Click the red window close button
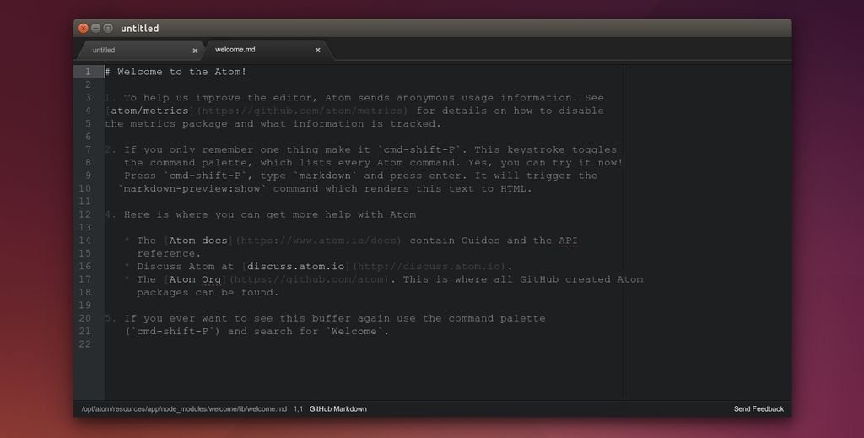 pos(84,28)
